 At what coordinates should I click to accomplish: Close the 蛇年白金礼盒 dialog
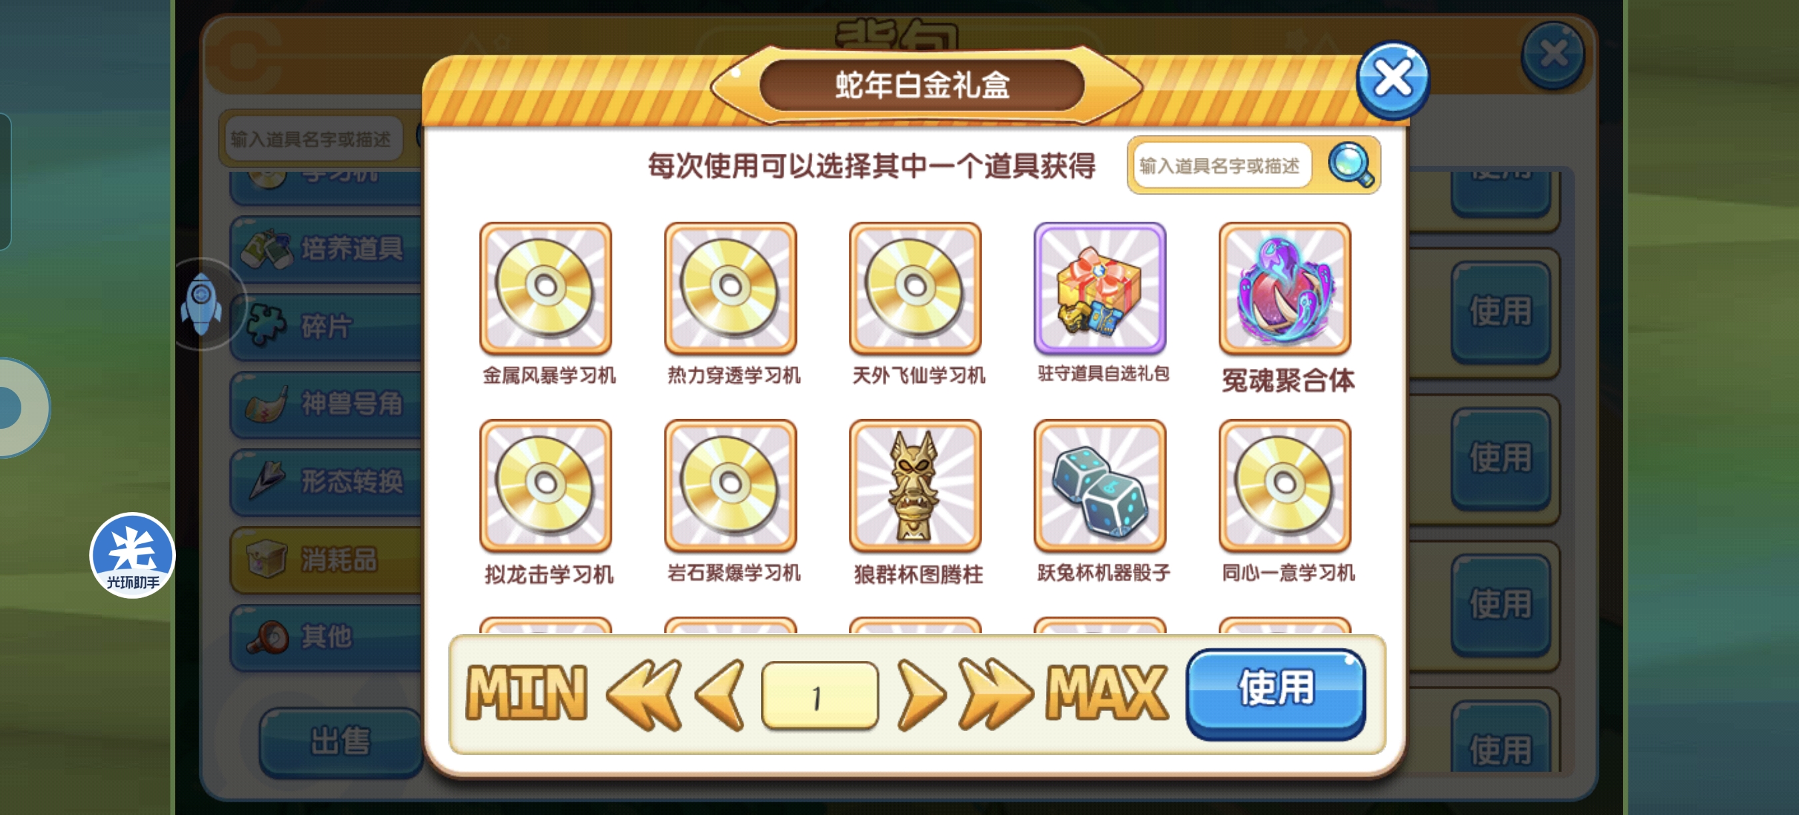click(x=1392, y=79)
